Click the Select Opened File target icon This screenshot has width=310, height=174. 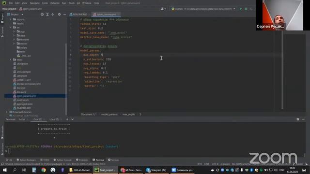(42, 14)
